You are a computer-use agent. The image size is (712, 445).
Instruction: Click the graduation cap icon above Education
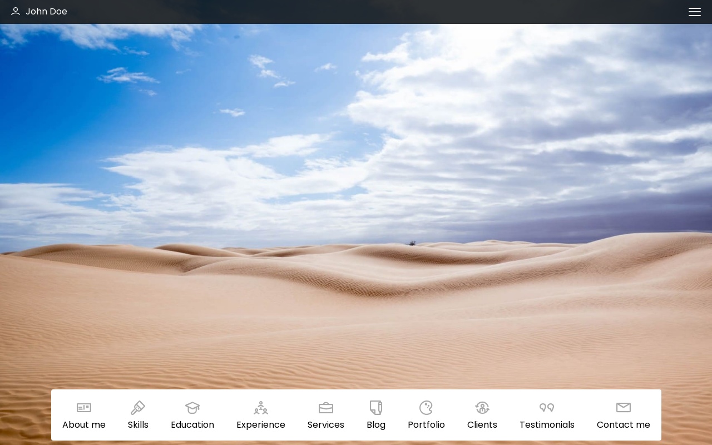192,408
